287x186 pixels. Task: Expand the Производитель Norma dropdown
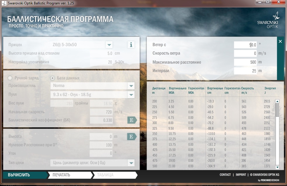pyautogui.click(x=131, y=86)
